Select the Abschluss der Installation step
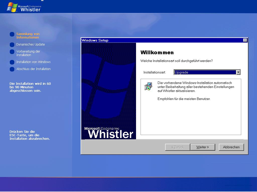The width and height of the screenshot is (257, 192). [x=33, y=69]
